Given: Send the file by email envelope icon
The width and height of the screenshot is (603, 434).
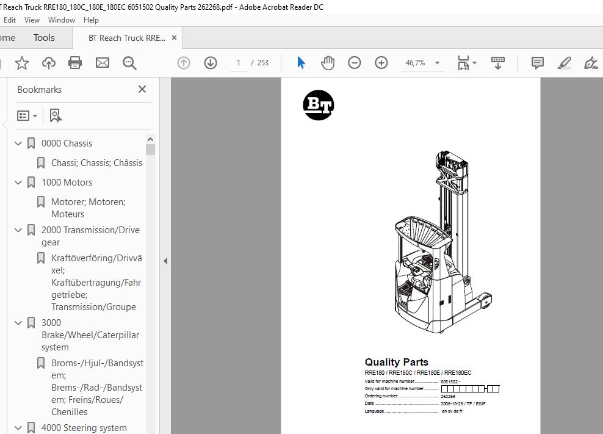Looking at the screenshot, I should tap(103, 63).
